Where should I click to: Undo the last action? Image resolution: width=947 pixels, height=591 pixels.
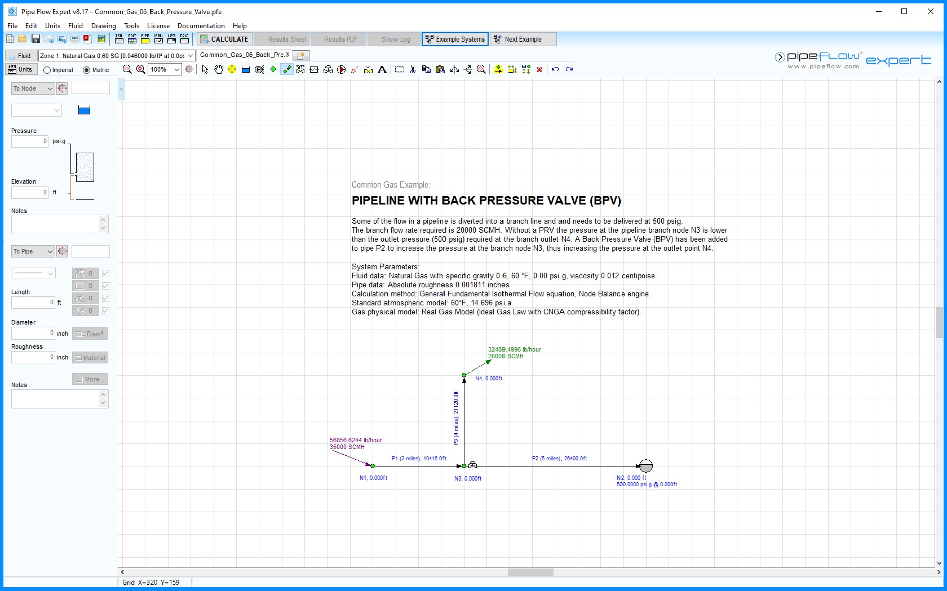pyautogui.click(x=555, y=69)
